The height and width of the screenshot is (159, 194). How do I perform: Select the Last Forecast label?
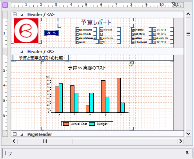[x=141, y=42]
